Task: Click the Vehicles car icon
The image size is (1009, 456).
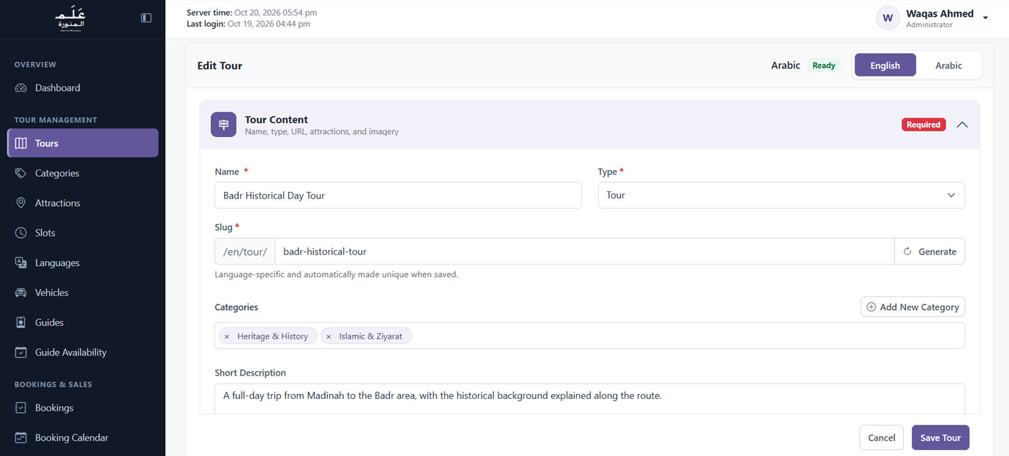Action: click(21, 292)
